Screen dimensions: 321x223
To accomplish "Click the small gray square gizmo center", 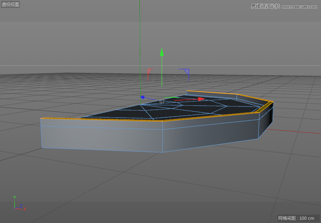I will (162, 101).
